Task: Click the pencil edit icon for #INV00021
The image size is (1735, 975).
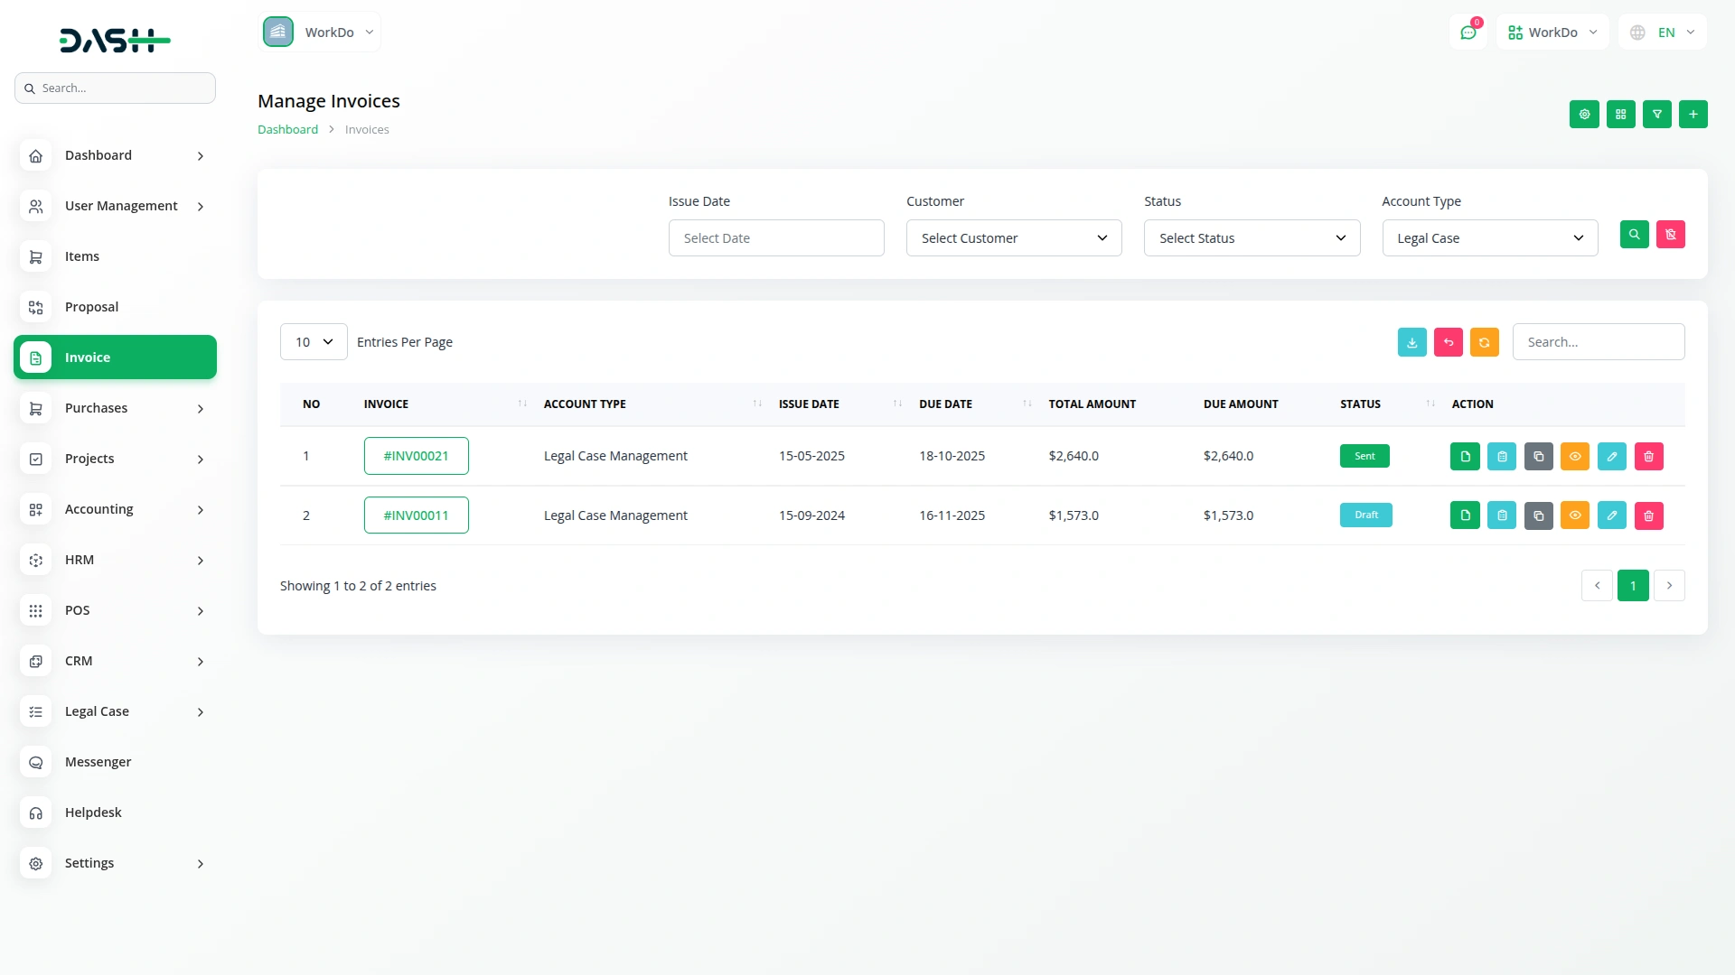Action: pyautogui.click(x=1612, y=456)
